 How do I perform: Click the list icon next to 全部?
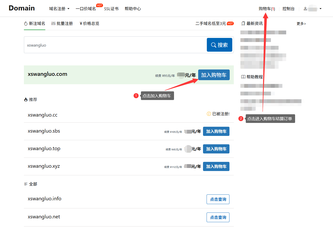click(x=26, y=184)
